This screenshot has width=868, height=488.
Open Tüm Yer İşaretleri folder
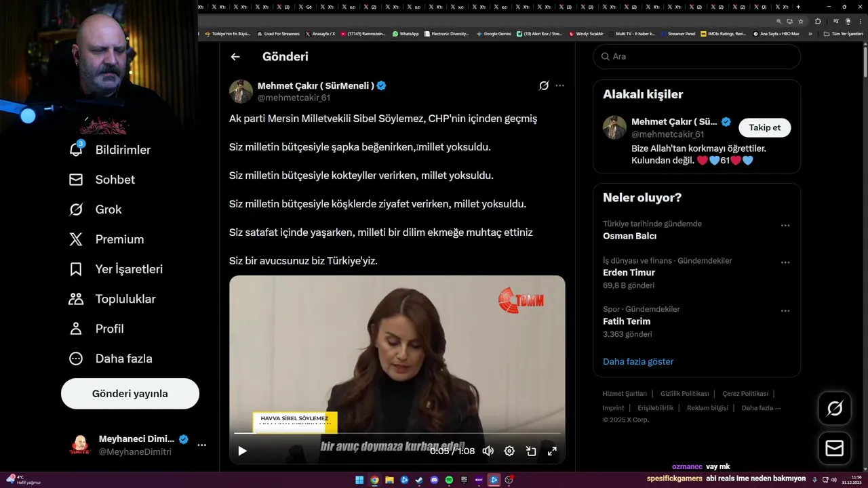[844, 34]
